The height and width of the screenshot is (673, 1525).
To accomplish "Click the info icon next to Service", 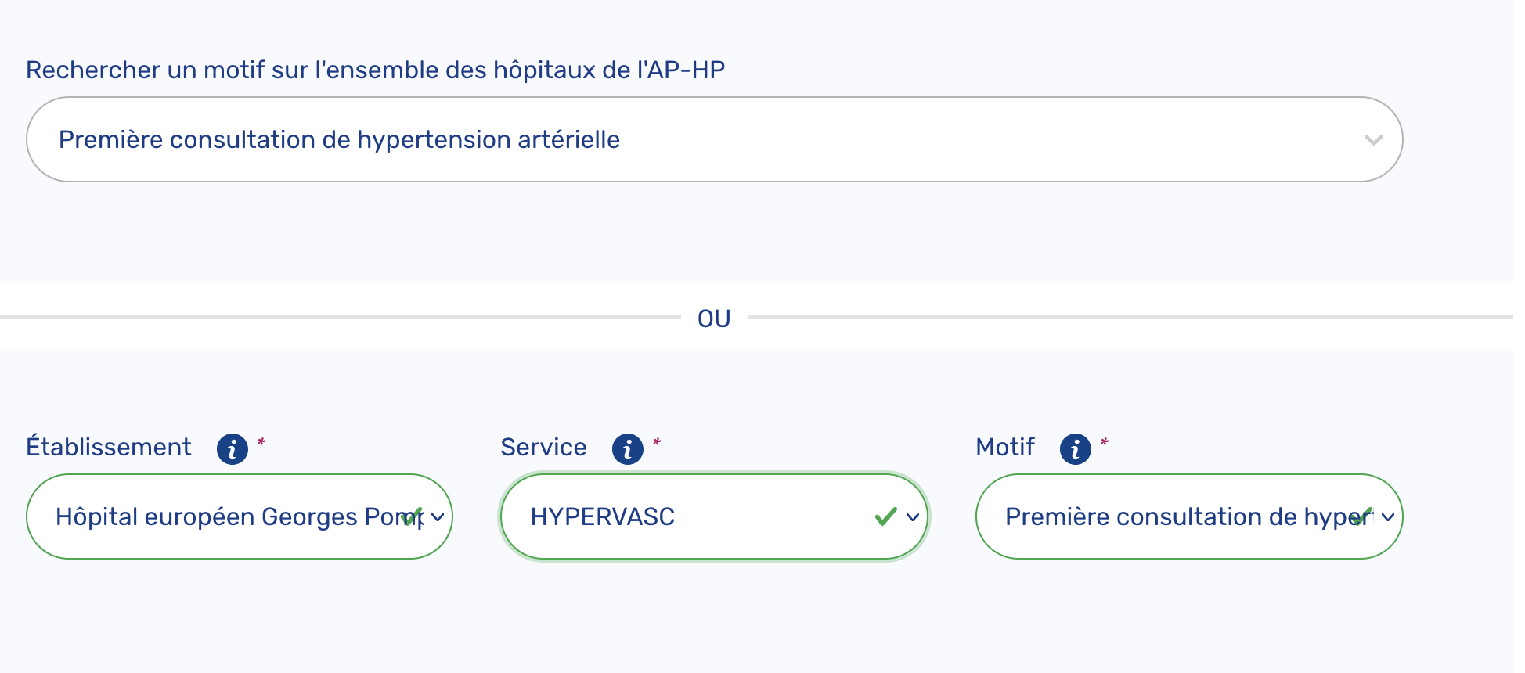I will (628, 449).
